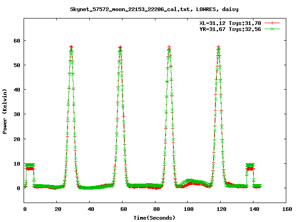296x222 pixels.
Task: Click y-axis tick label 40
Action: pyautogui.click(x=17, y=90)
